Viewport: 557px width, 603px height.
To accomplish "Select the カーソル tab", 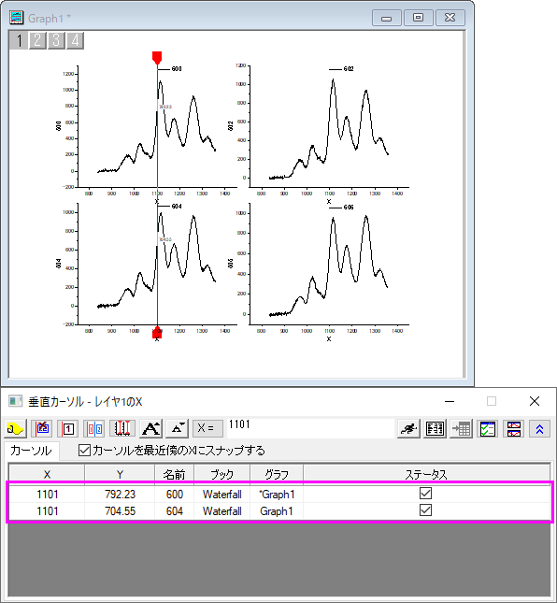I will pos(31,451).
